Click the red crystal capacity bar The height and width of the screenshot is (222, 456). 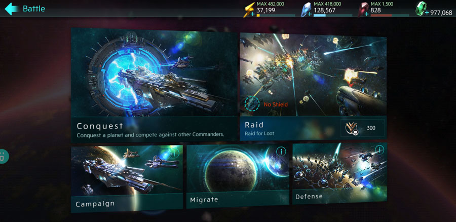390,15
